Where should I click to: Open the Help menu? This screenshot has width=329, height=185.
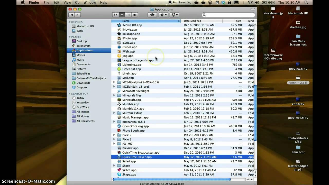pos(104,3)
